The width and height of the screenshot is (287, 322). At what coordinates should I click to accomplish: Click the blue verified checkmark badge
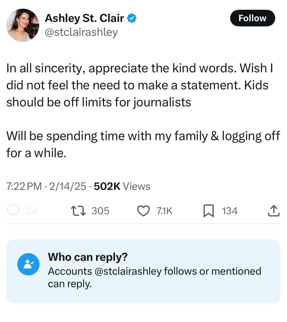pyautogui.click(x=132, y=18)
